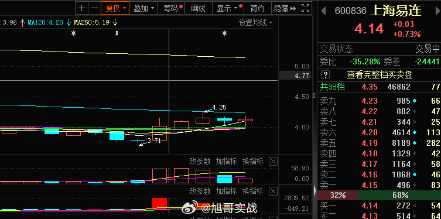441x219 pixels.
Task: Click the up-down arrow event marker
Action: [x=117, y=33]
